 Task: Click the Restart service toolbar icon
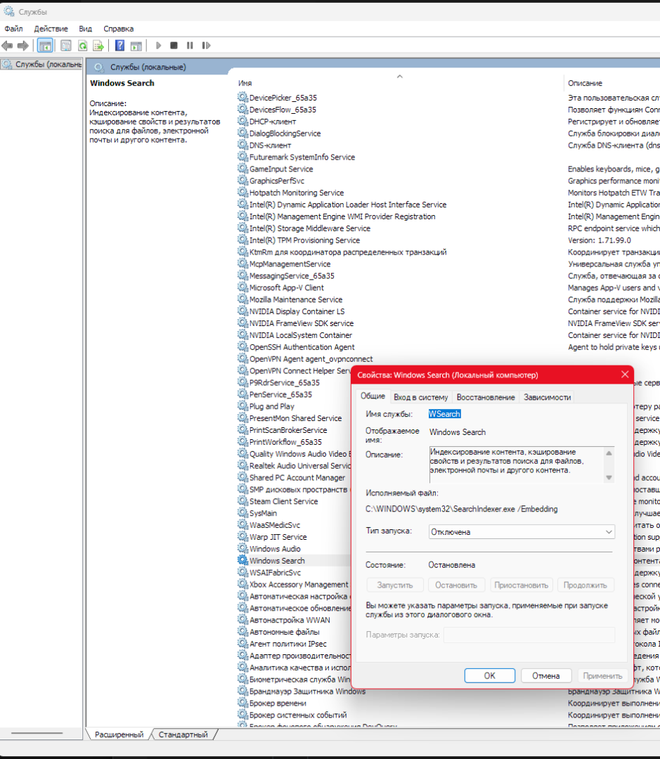coord(206,46)
